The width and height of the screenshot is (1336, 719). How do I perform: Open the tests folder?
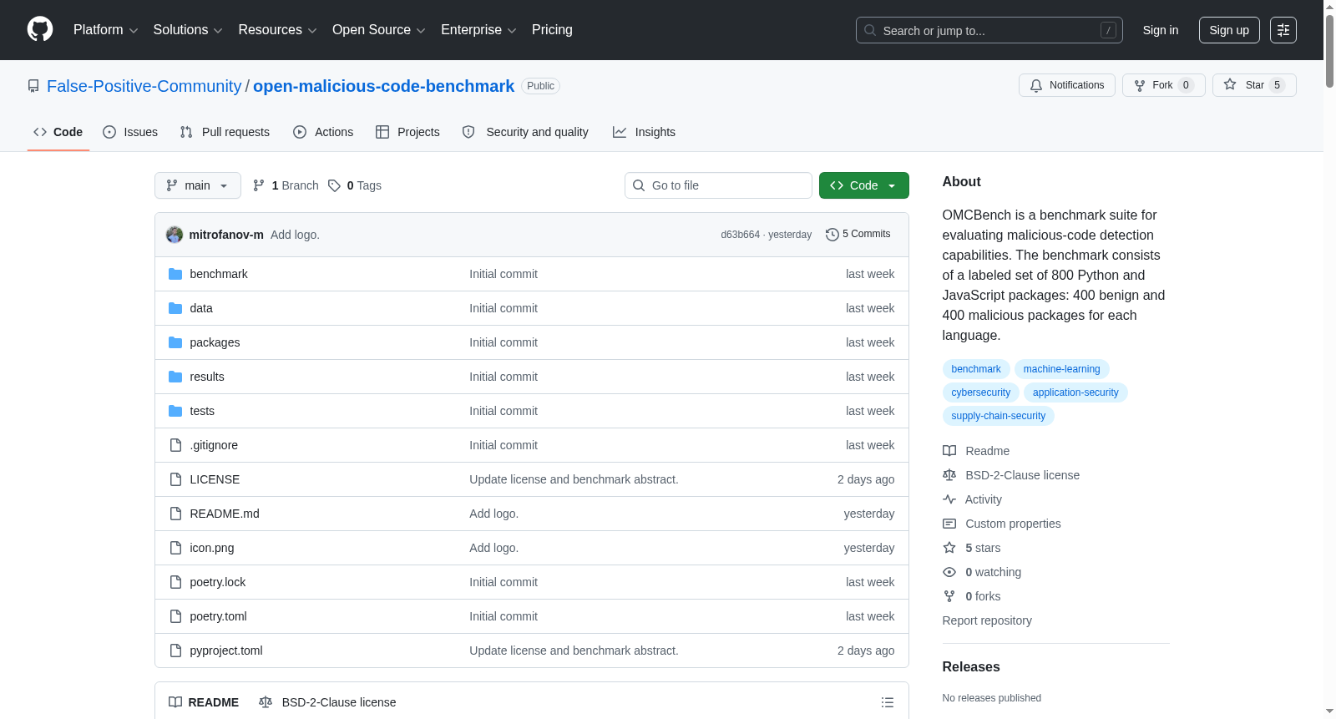[202, 411]
